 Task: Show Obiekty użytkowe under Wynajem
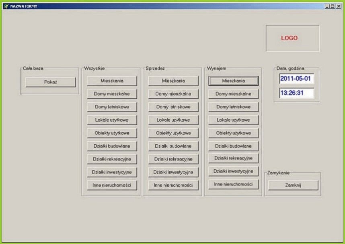pyautogui.click(x=233, y=133)
